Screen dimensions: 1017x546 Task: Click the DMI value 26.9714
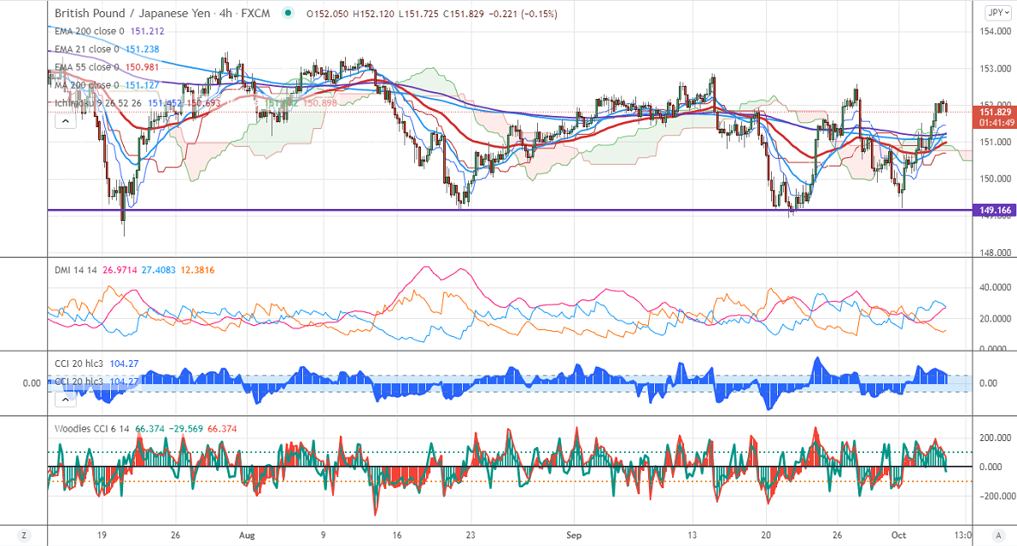tap(120, 270)
